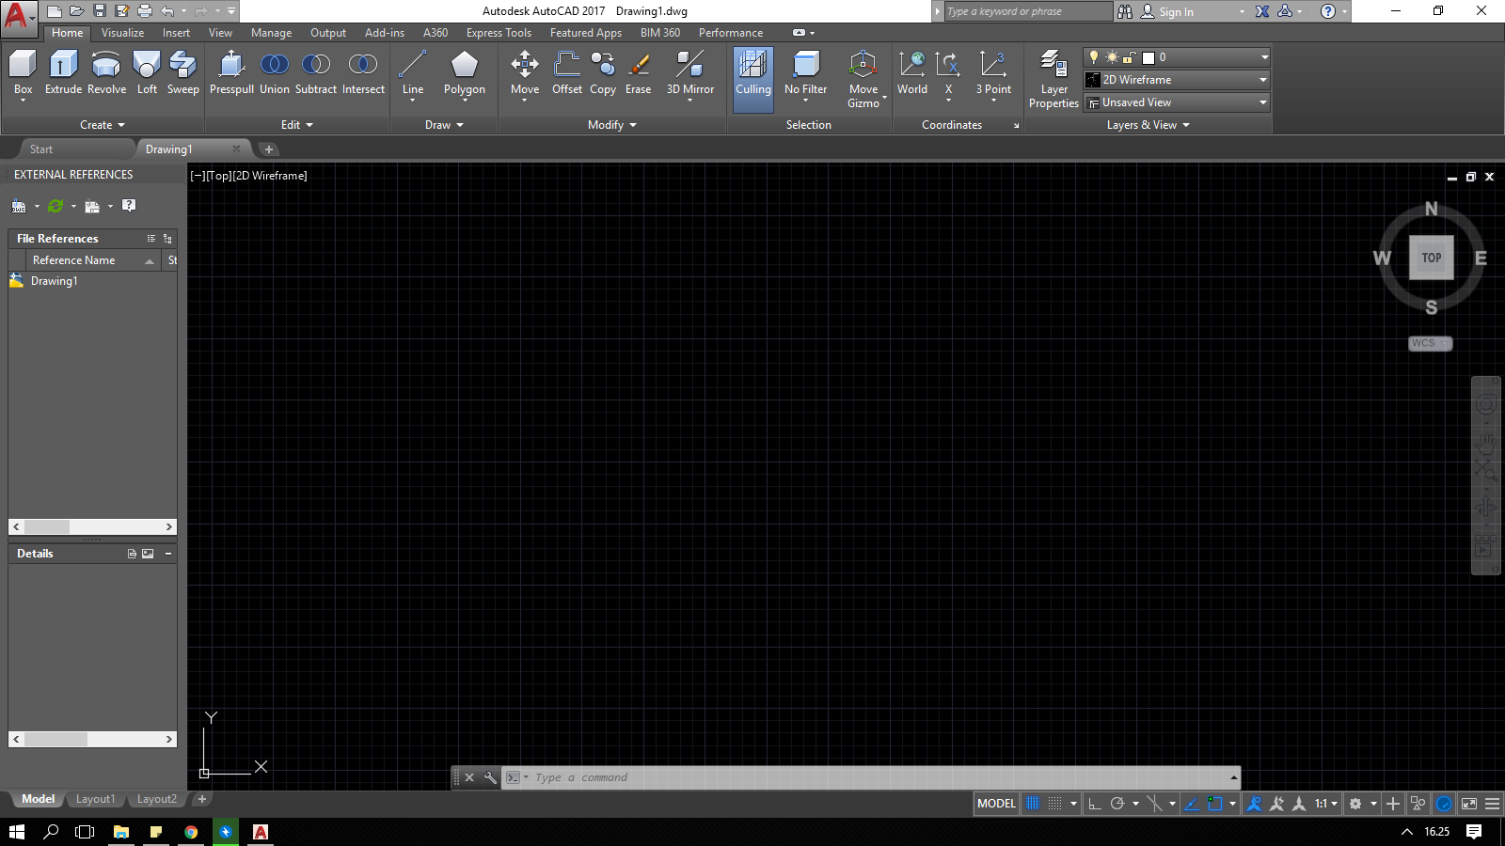The height and width of the screenshot is (846, 1505).
Task: Select the Box solid tool
Action: (x=23, y=73)
